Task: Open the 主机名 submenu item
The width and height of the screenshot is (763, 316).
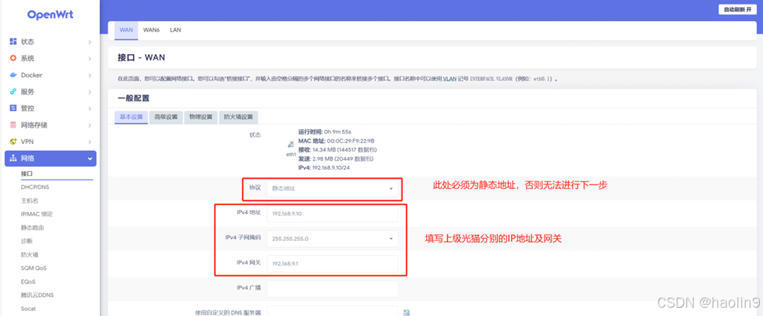Action: point(29,200)
